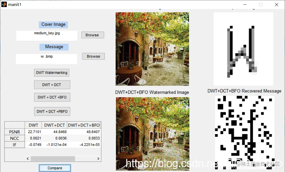Viewport: 285px width, 172px height.
Task: Select the DWT+DCT column header
Action: click(54, 125)
